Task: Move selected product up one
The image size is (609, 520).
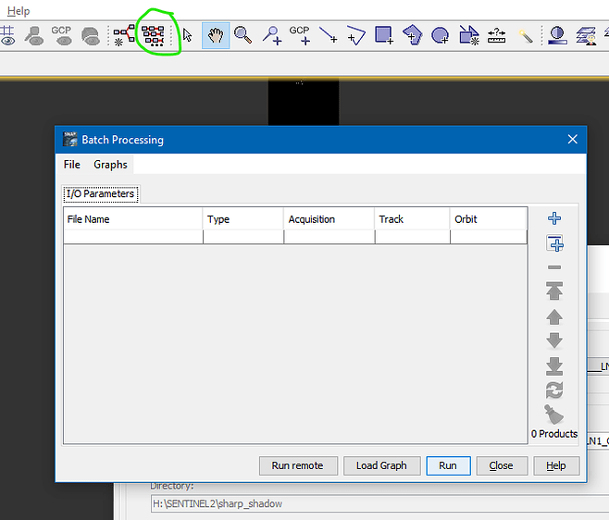Action: tap(554, 316)
